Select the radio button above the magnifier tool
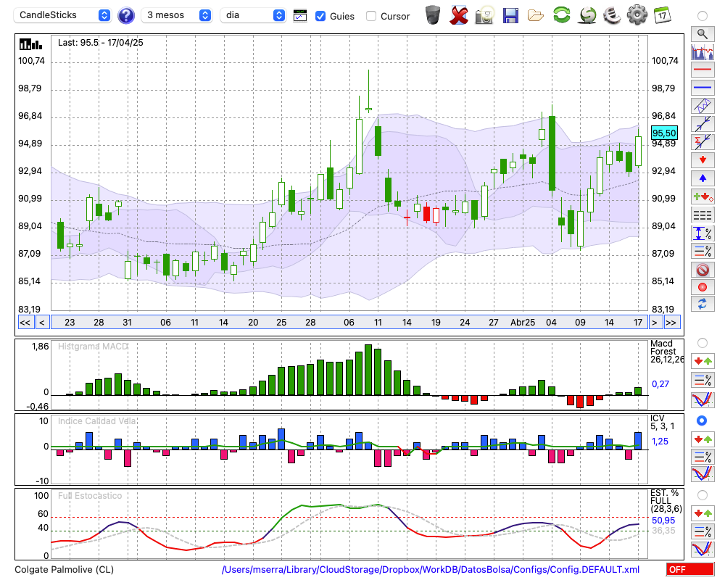 703,16
